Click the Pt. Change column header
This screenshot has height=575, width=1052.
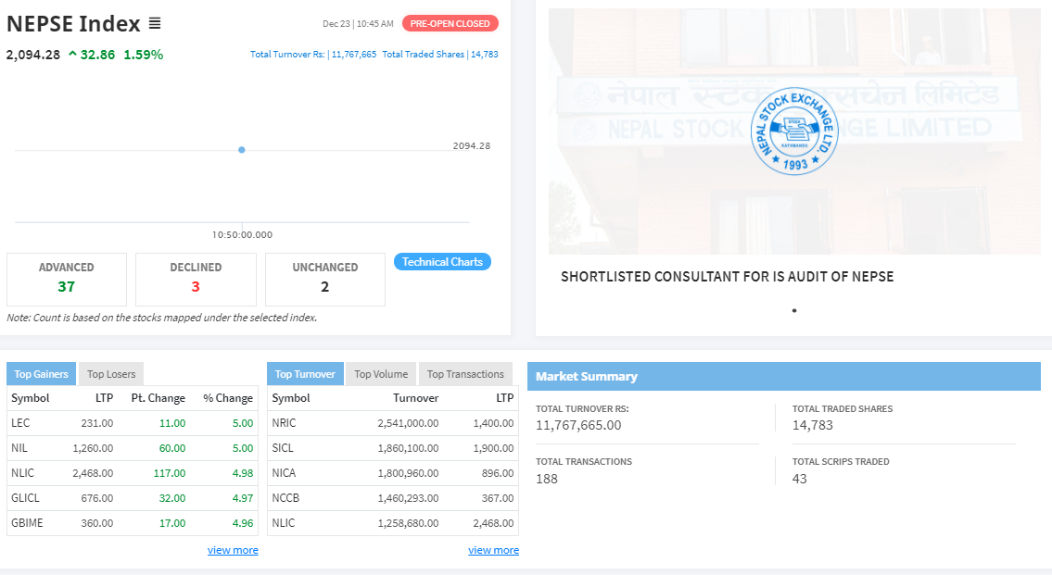(158, 398)
